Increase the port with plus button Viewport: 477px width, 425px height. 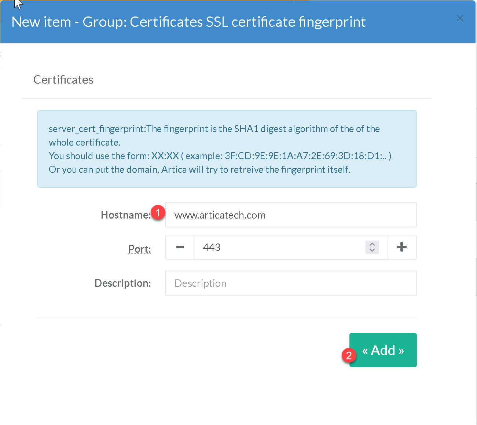(x=402, y=247)
